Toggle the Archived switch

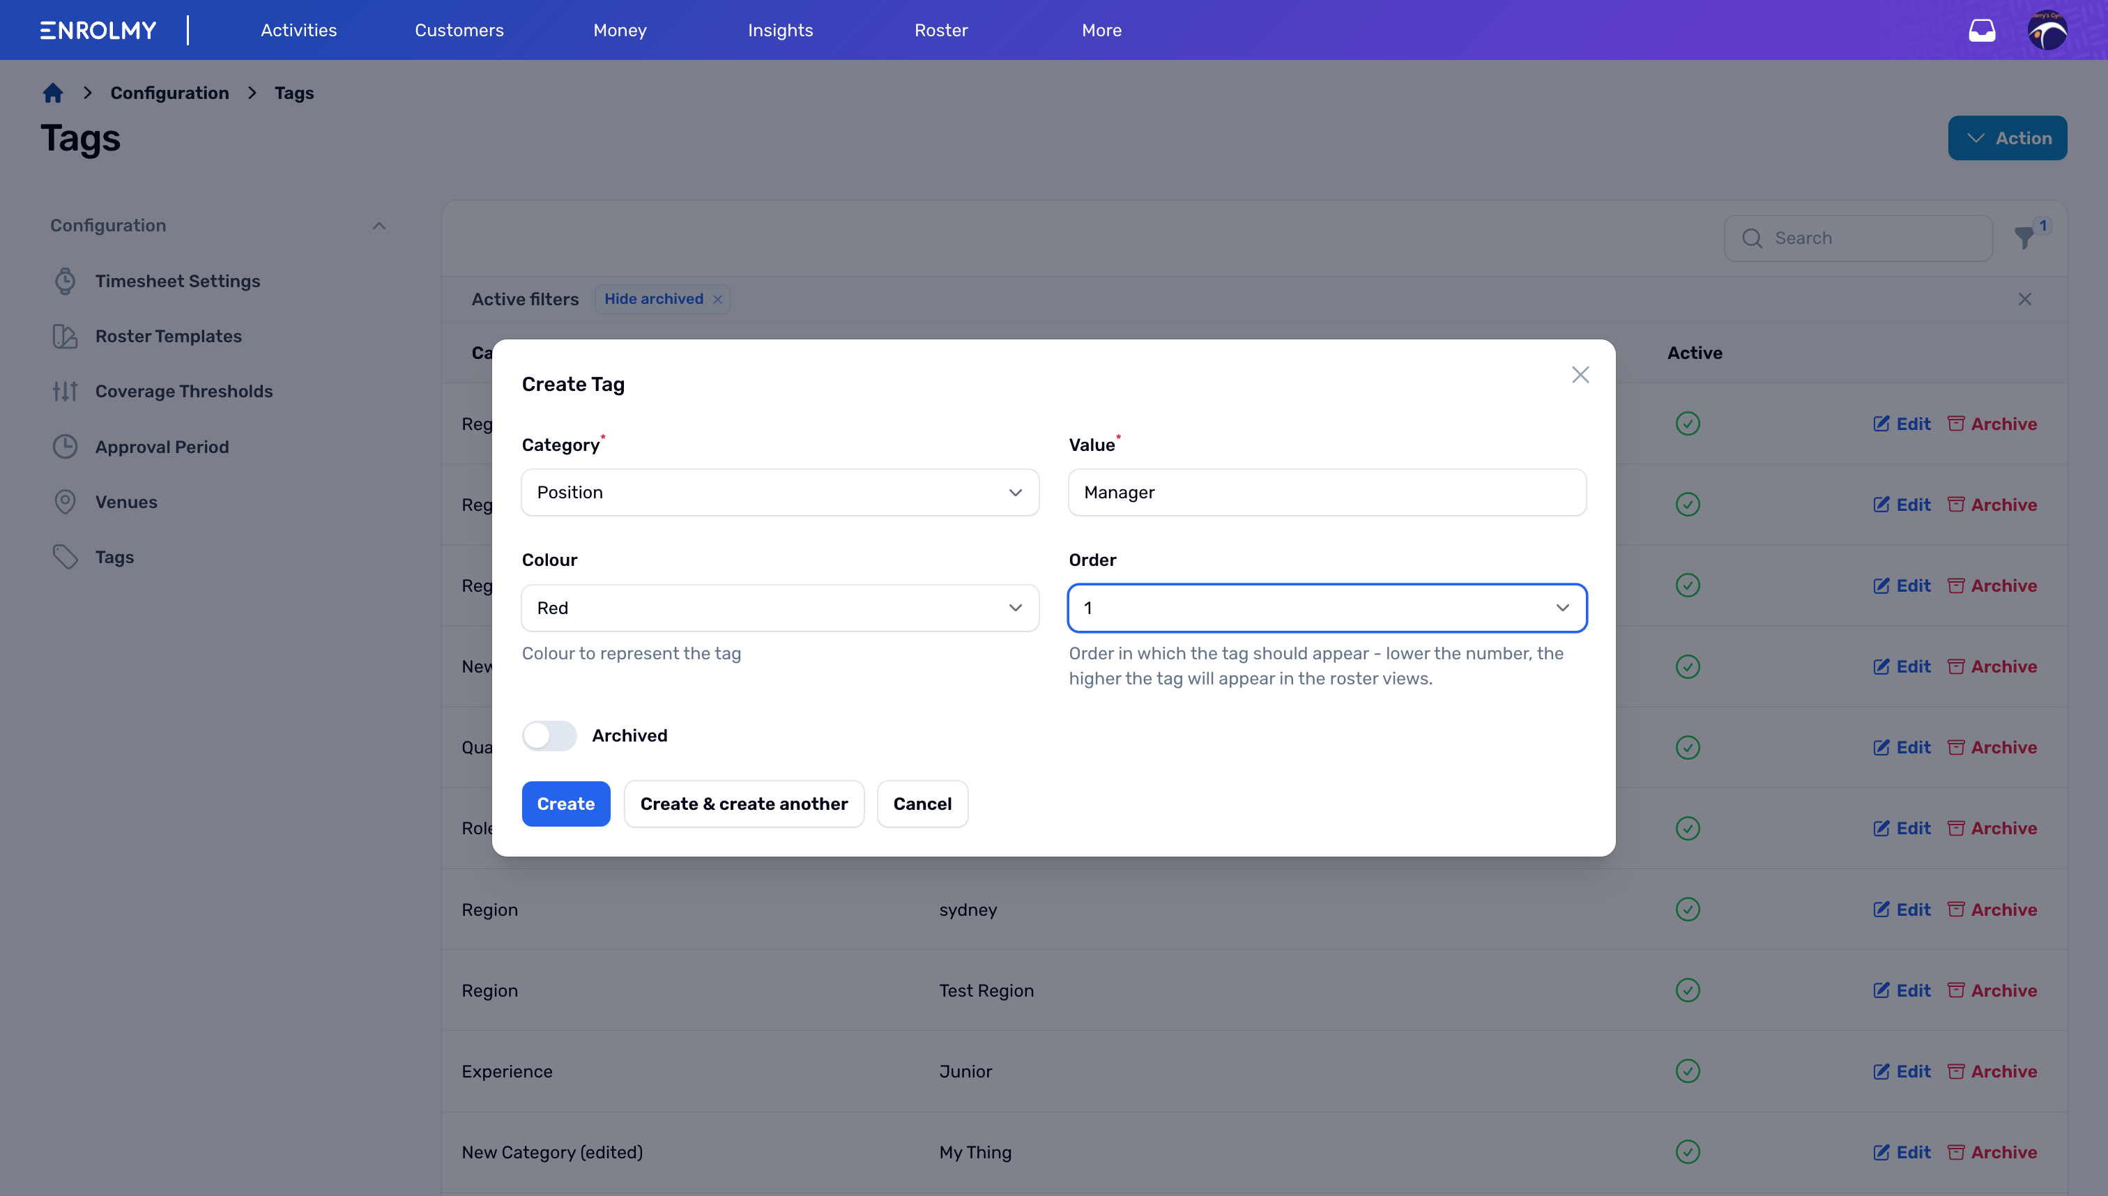(549, 735)
